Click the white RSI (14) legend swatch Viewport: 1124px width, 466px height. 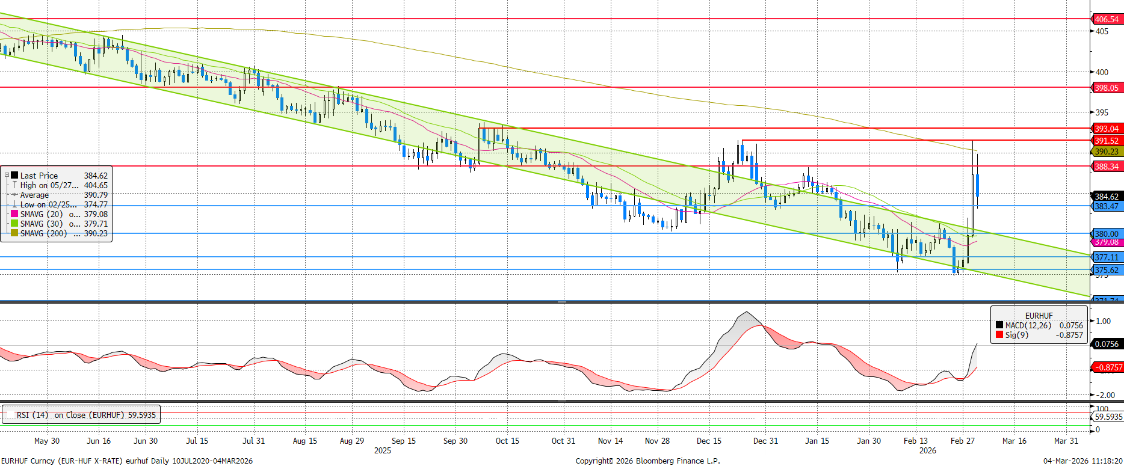click(x=9, y=415)
